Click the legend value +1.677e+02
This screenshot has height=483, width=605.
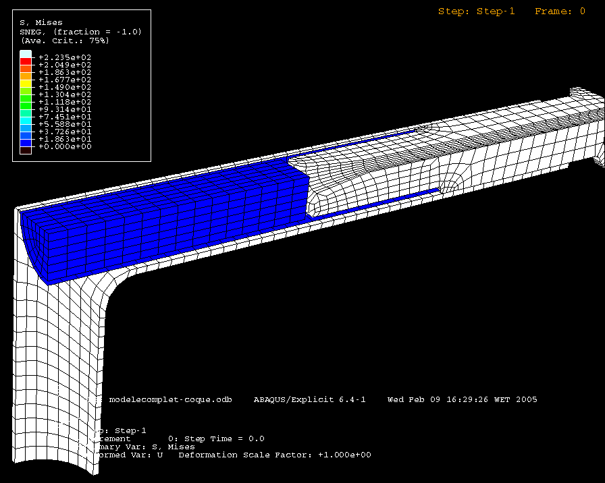point(65,80)
